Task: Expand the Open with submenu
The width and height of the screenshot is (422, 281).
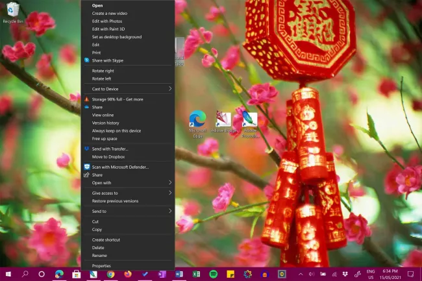Action: (x=127, y=183)
